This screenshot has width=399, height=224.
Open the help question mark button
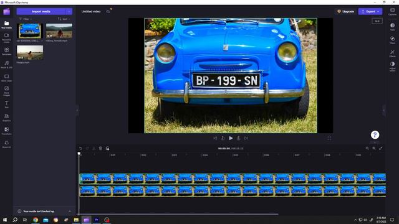pos(375,135)
